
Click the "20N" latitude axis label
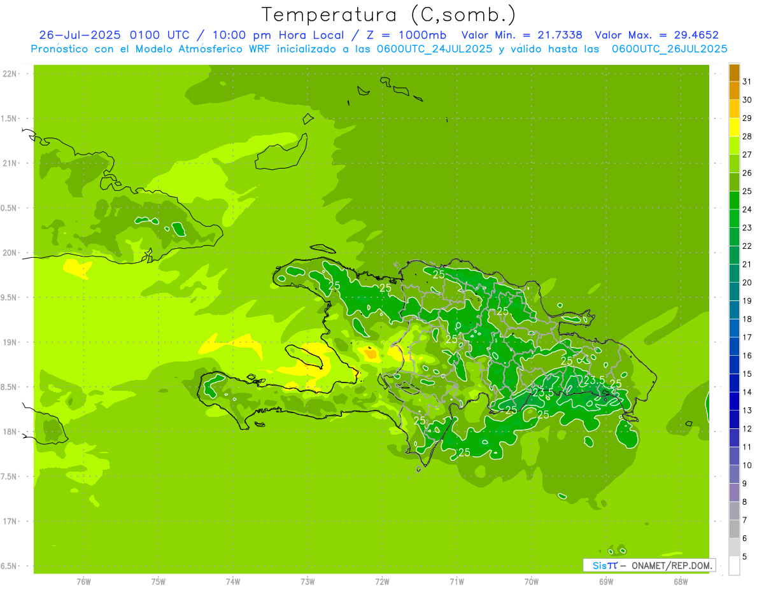tap(10, 253)
